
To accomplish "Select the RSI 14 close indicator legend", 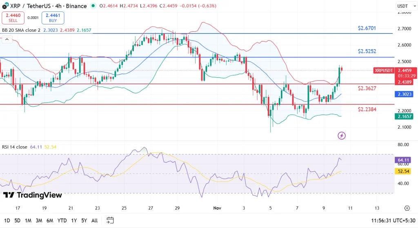I will coord(14,147).
